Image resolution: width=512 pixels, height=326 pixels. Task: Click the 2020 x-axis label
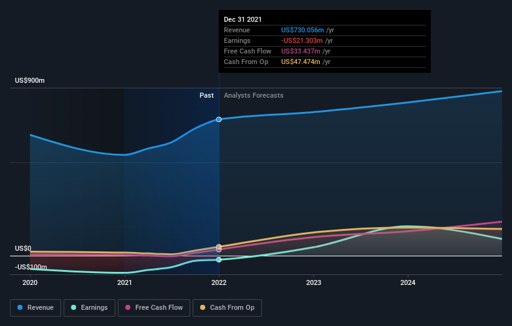click(30, 282)
